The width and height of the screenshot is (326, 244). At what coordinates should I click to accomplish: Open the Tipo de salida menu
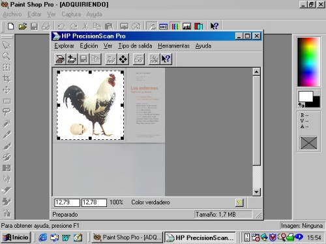135,46
